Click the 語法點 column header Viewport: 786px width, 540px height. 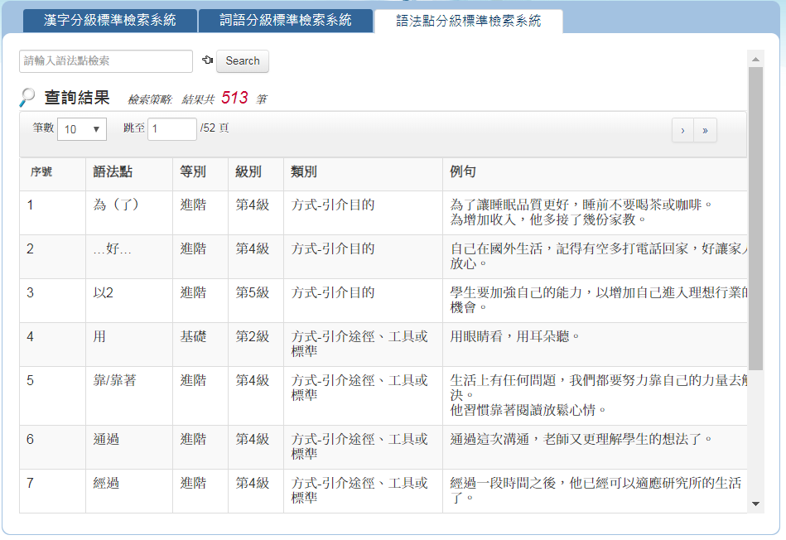[113, 172]
